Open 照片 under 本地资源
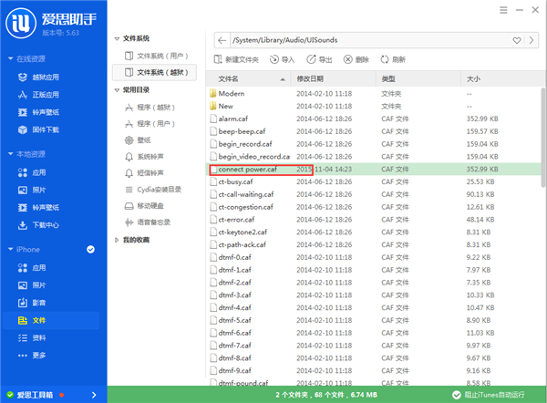 pyautogui.click(x=32, y=190)
